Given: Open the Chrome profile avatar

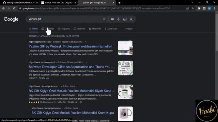Looking at the screenshot, I should [209, 8].
